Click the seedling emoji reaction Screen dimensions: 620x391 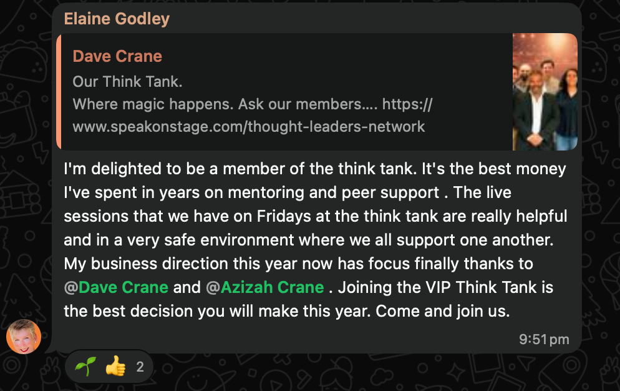click(x=84, y=367)
